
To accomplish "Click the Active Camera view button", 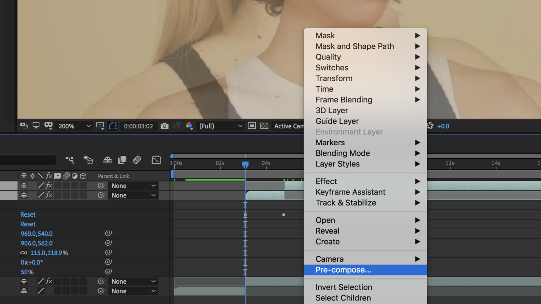I will click(289, 126).
